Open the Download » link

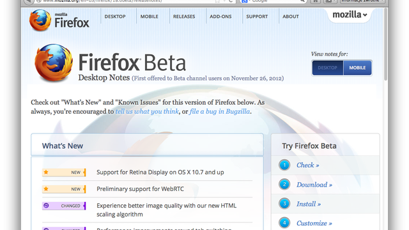314,185
